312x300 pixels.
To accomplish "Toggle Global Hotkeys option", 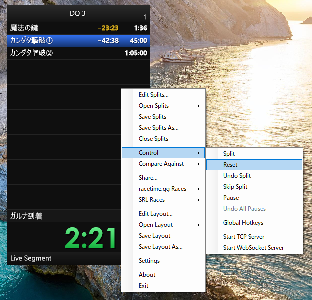I will tap(243, 223).
